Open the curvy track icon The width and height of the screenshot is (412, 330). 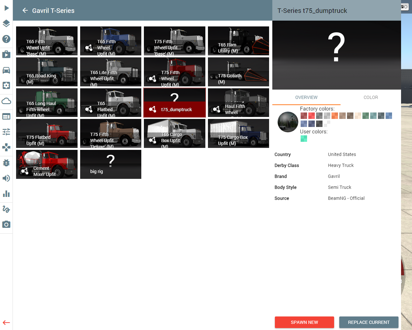coord(6,209)
